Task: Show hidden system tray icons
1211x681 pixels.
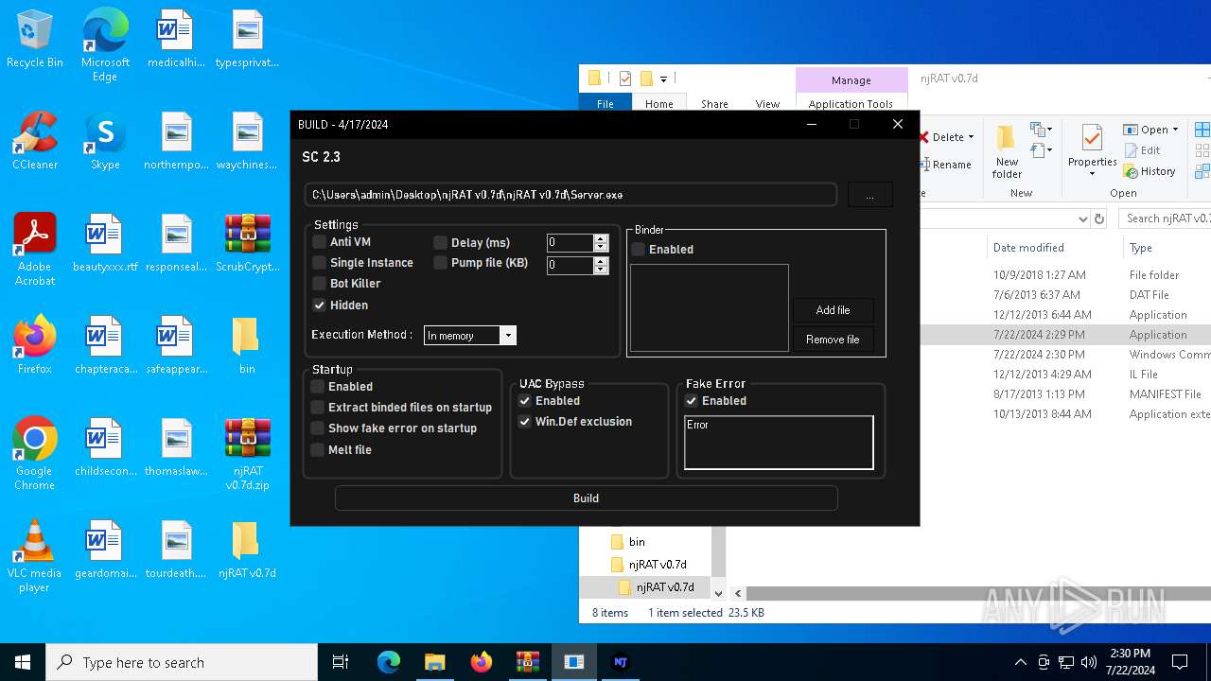Action: [x=1020, y=662]
